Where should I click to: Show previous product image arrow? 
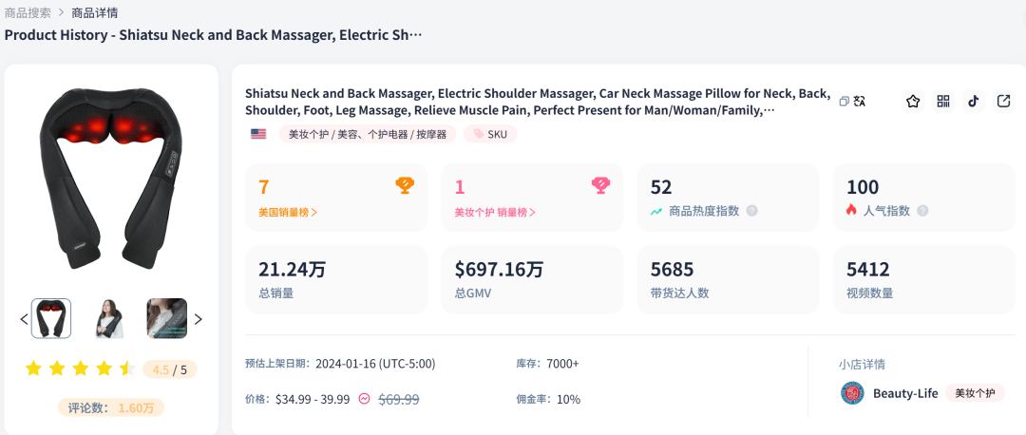coord(24,319)
